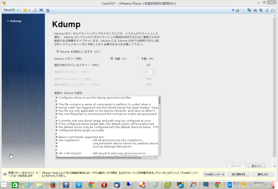Click the '通知しない' never remind button
Screen dimensions: 278x189
click(263, 174)
